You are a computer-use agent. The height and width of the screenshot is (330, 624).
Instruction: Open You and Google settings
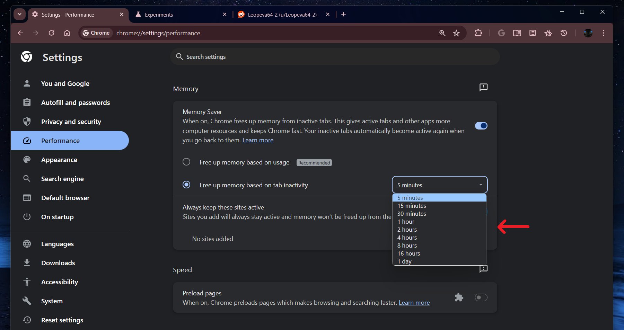70,83
